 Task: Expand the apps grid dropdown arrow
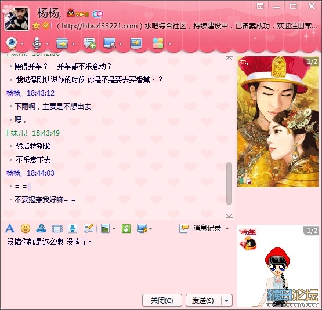pyautogui.click(x=169, y=43)
